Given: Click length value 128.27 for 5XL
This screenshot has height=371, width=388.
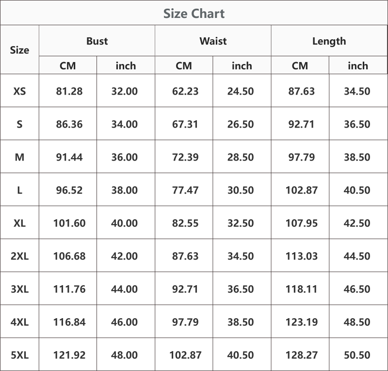Looking at the screenshot, I should (301, 355).
